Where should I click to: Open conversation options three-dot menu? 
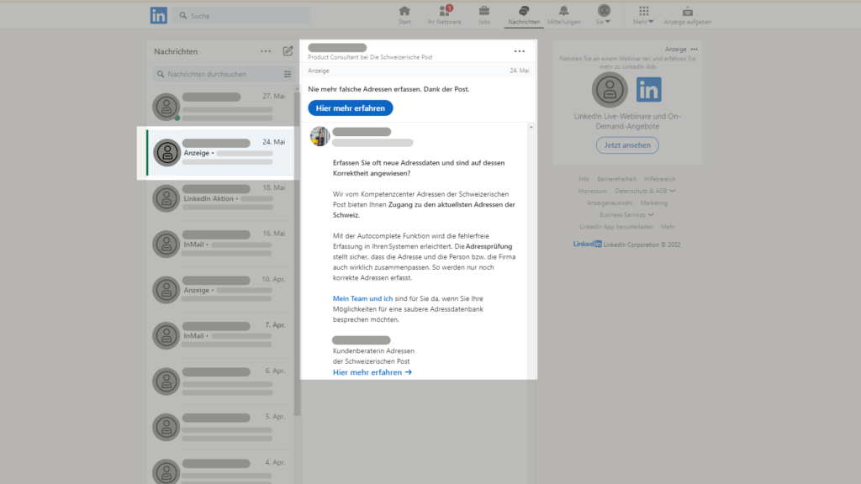click(x=520, y=51)
